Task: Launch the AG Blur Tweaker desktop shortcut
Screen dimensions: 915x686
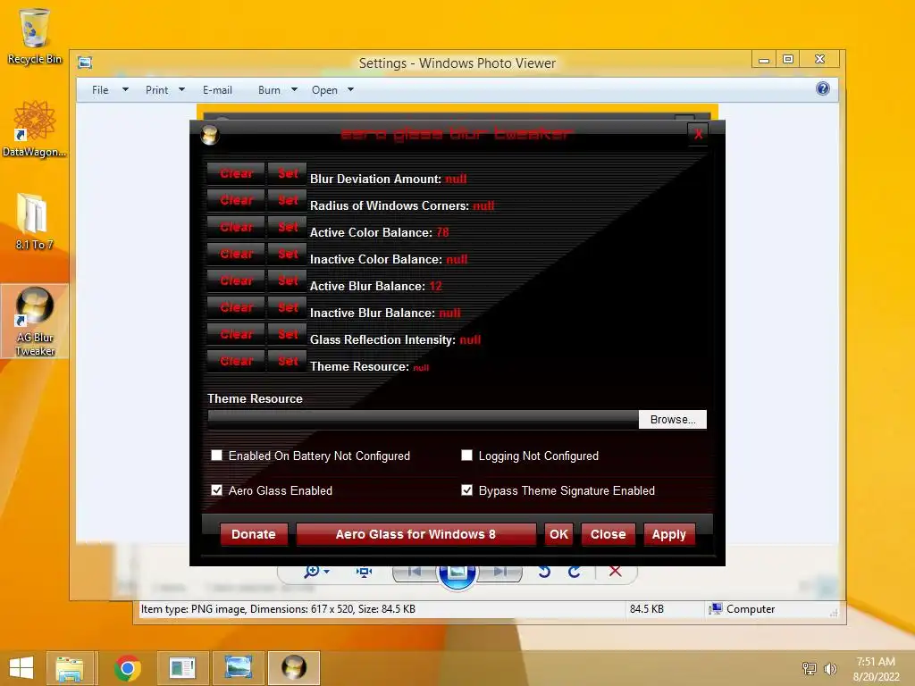Action: [35, 322]
